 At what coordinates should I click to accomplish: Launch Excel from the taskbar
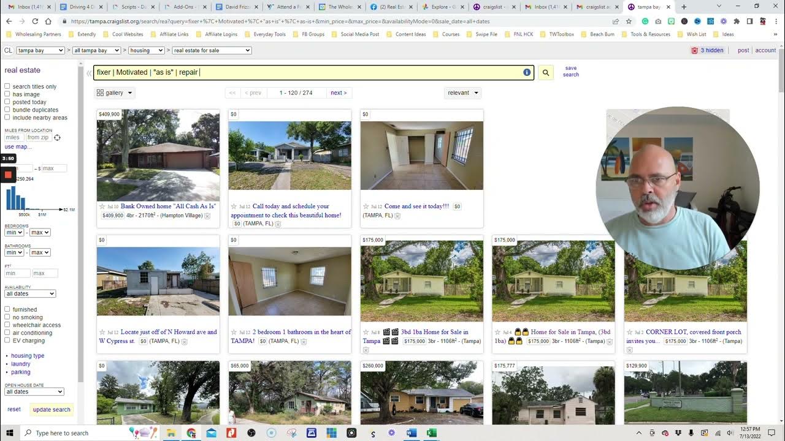click(x=432, y=433)
